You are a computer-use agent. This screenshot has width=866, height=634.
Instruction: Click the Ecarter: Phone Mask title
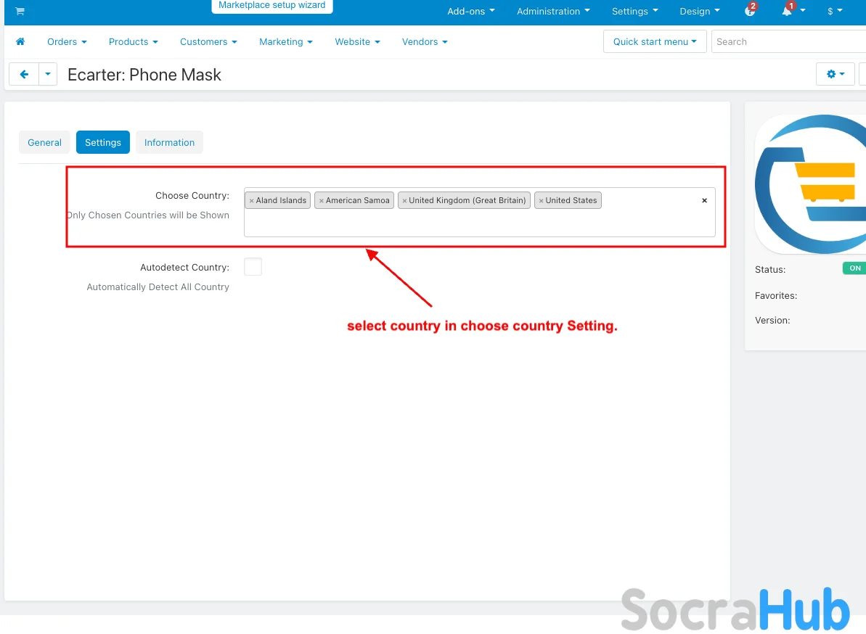click(144, 75)
